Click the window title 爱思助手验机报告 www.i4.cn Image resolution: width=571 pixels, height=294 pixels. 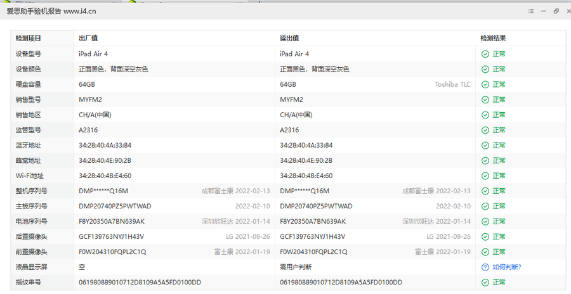[51, 11]
